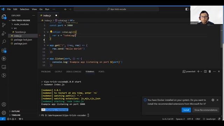Toggle primary sidebar layout icon

coord(187,9)
